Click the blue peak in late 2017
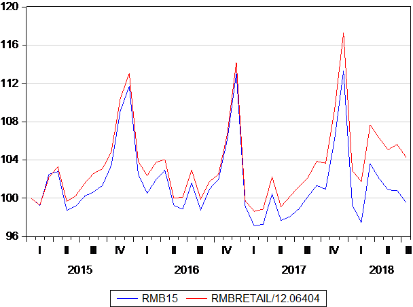This screenshot has height=307, width=413. [x=344, y=71]
